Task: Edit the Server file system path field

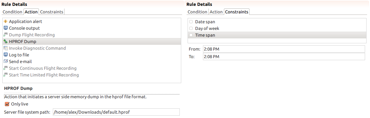Action: 116,112
